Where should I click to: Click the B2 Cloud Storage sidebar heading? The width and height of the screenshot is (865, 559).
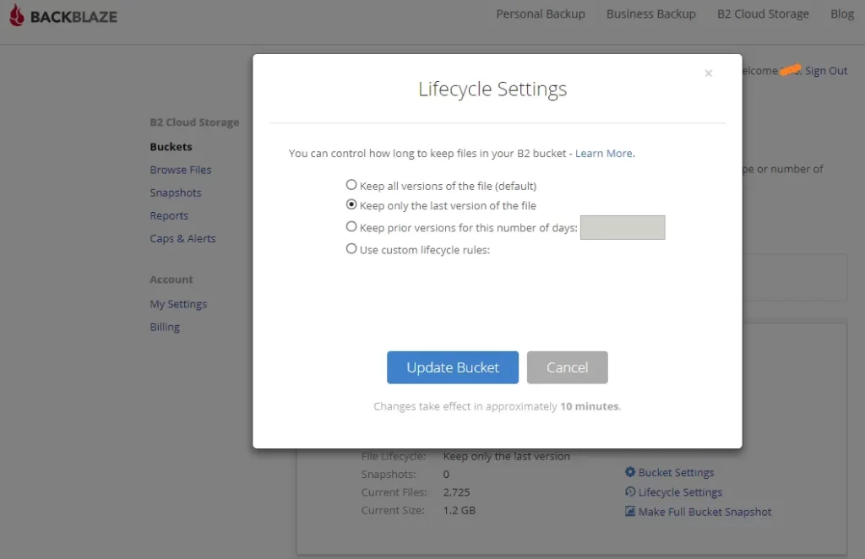[194, 122]
